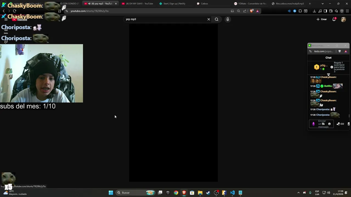This screenshot has width=351, height=197.
Task: Open Brave Wallet icon in the toolbar
Action: pyautogui.click(x=331, y=11)
